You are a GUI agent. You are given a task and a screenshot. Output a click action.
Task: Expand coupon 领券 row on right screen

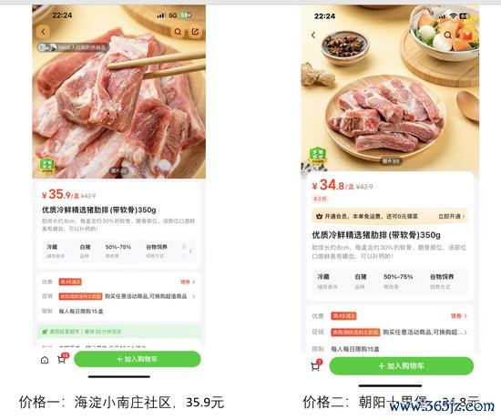459,316
